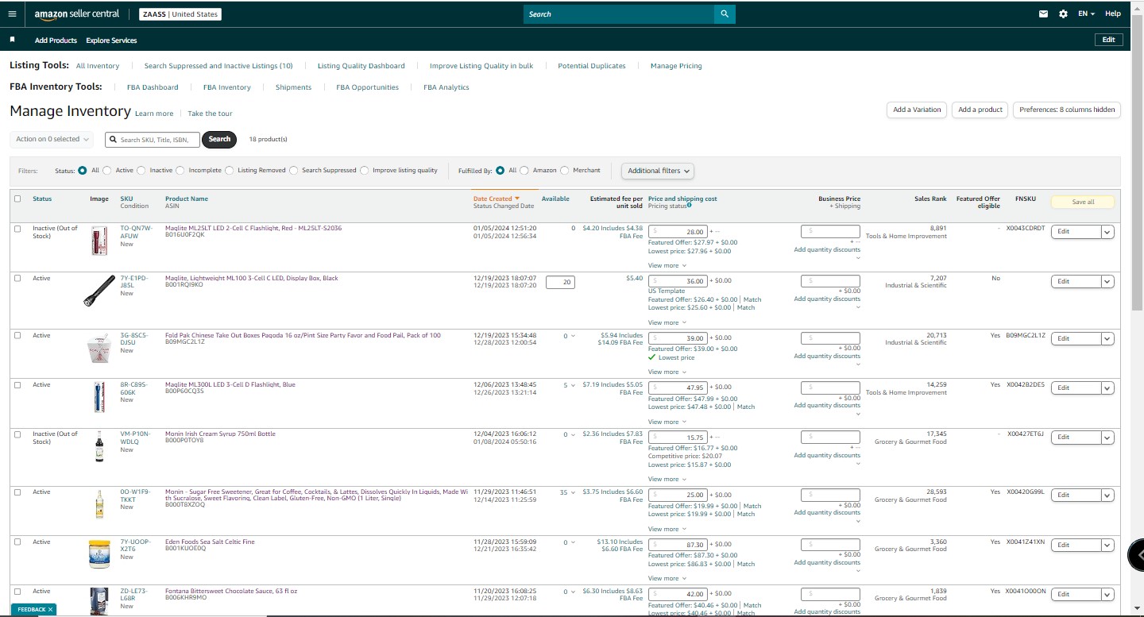
Task: Open the Monin Sugar Free Sweetener image
Action: click(99, 504)
